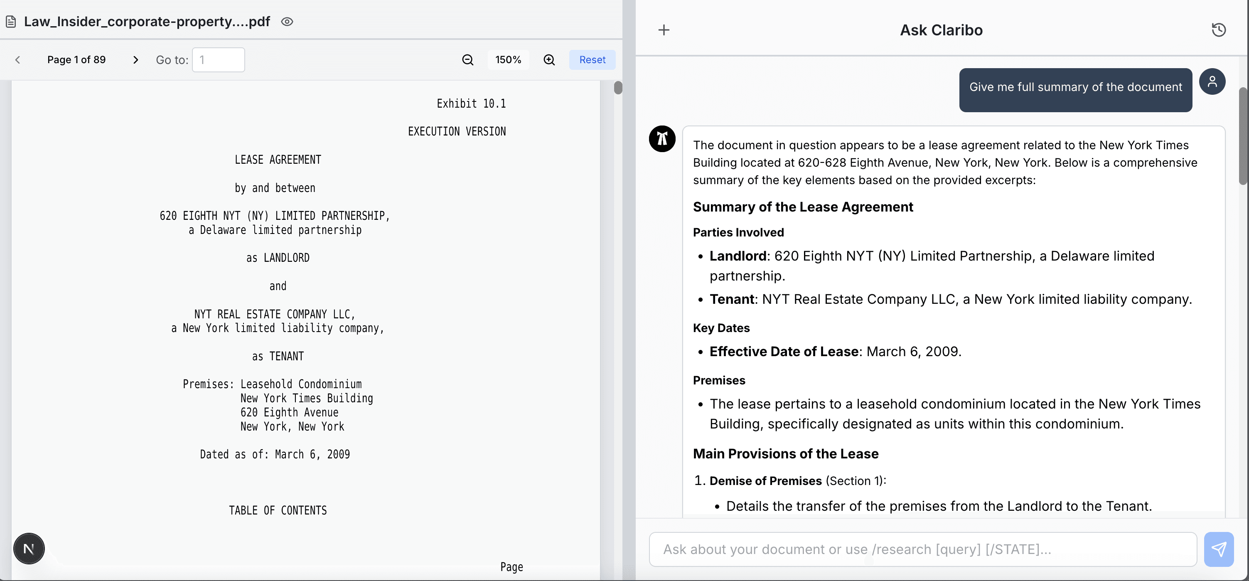Image resolution: width=1249 pixels, height=581 pixels.
Task: Click the Landlord bullet in the summary
Action: point(932,266)
